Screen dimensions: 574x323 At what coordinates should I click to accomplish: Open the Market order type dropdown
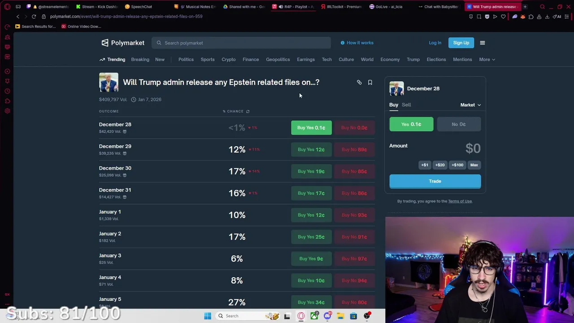tap(470, 105)
